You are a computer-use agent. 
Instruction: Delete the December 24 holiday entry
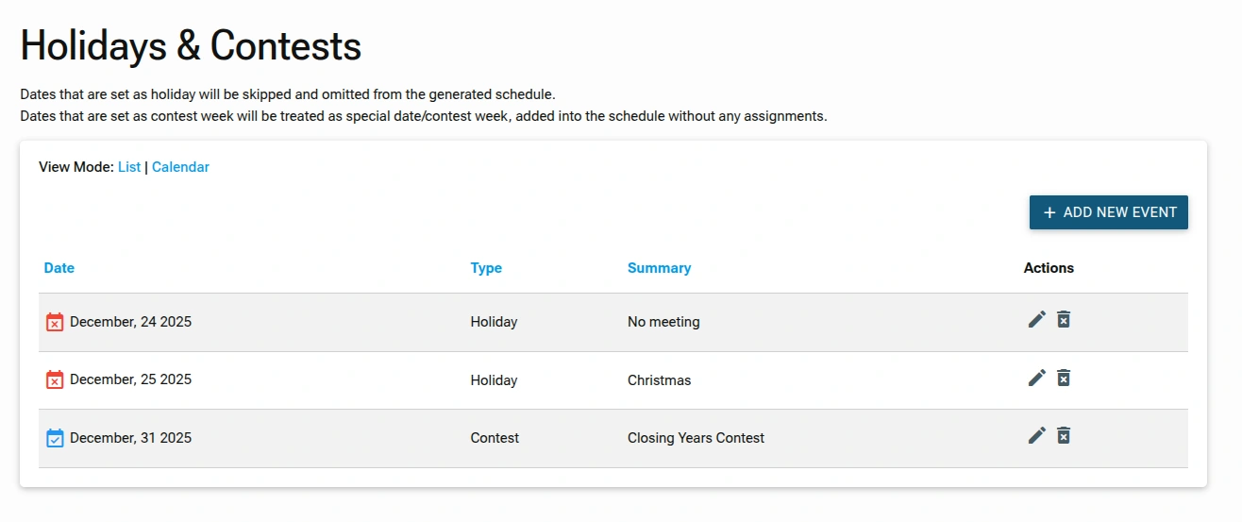click(x=1064, y=320)
